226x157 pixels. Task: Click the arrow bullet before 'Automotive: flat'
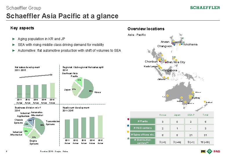pos(14,51)
